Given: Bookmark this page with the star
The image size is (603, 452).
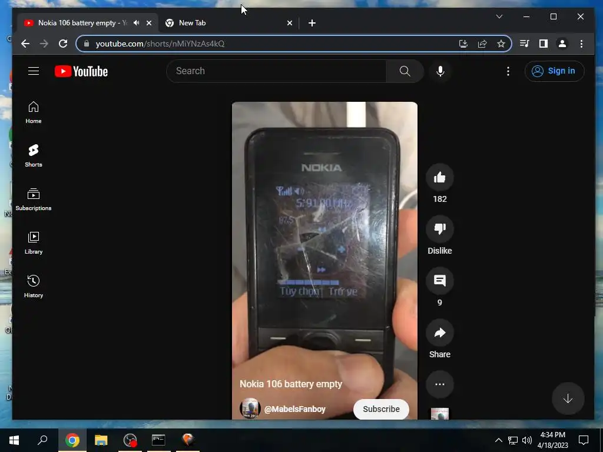Looking at the screenshot, I should tap(501, 44).
